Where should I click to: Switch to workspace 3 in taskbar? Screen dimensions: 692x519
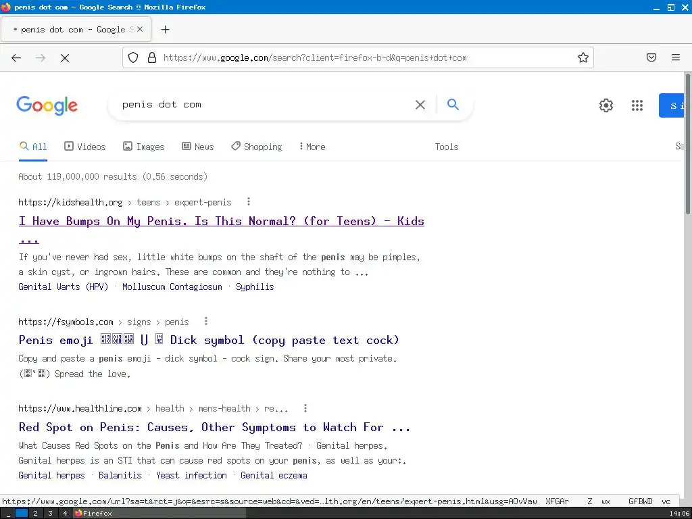tap(50, 514)
